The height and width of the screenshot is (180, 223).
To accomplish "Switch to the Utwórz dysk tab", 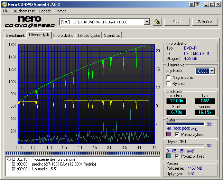I will click(x=39, y=35).
